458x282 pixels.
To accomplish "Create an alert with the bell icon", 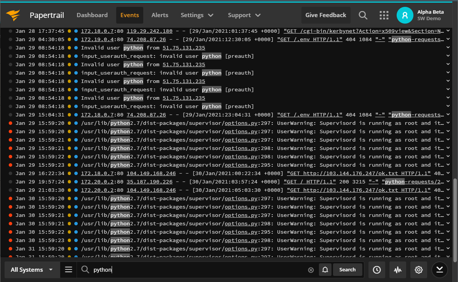I will pyautogui.click(x=325, y=269).
